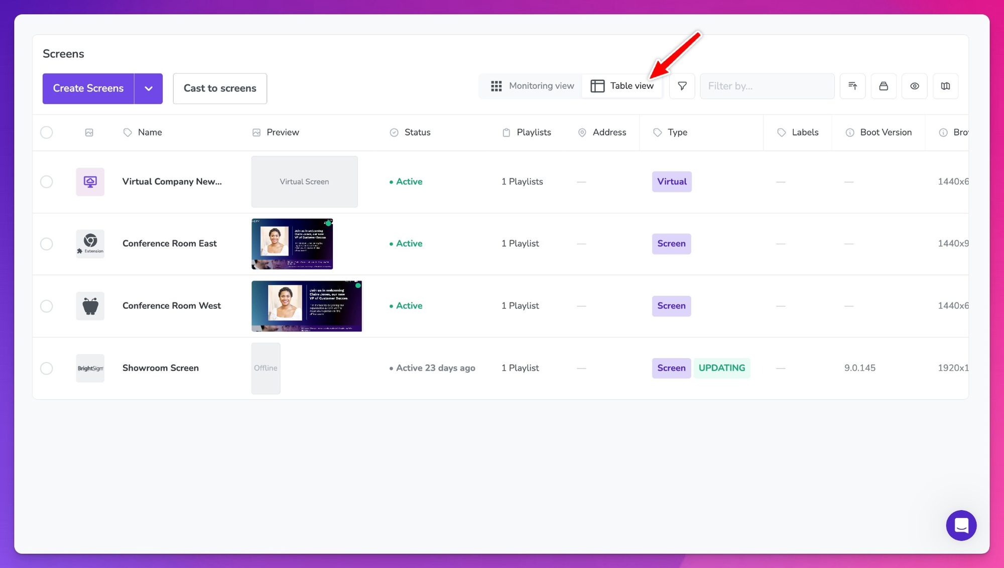Viewport: 1004px width, 568px height.
Task: Click the Create Screens button
Action: coord(88,88)
